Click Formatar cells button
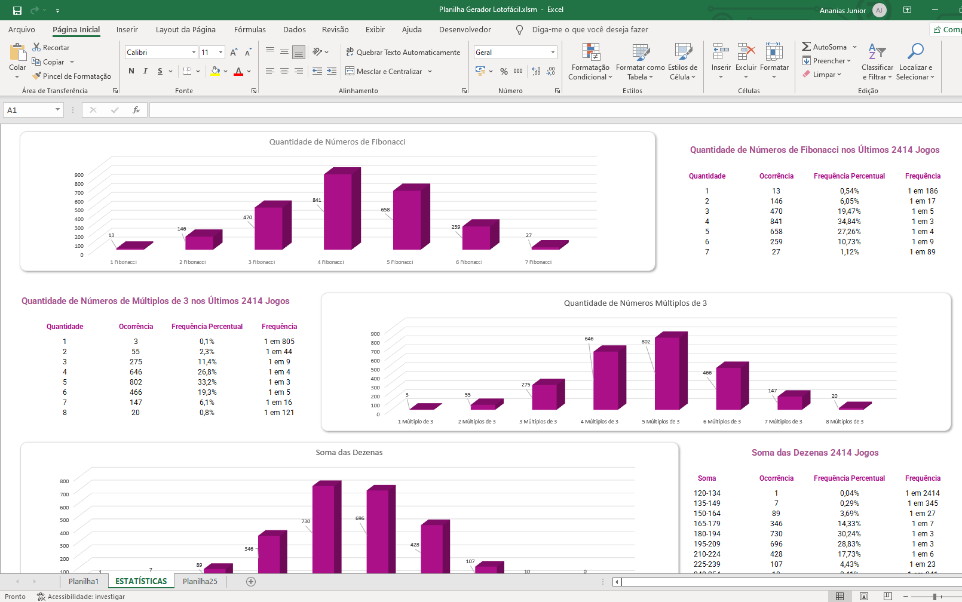 pos(774,62)
